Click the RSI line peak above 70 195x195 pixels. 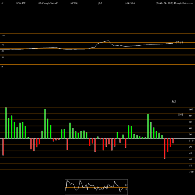point(108,41)
